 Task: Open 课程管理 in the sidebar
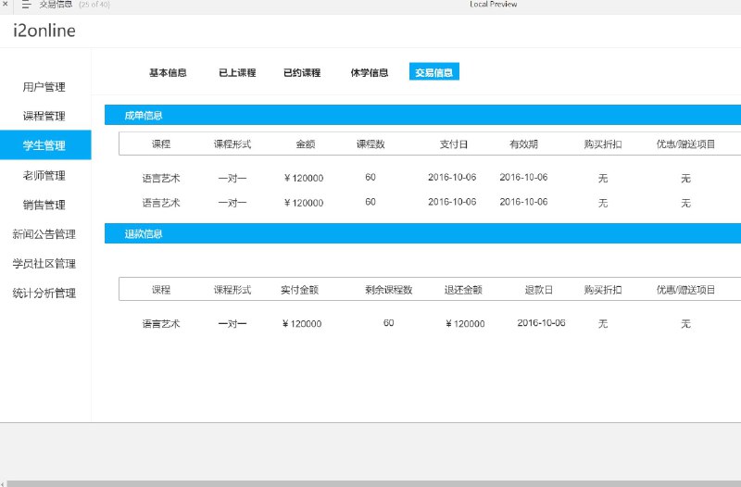pos(44,117)
